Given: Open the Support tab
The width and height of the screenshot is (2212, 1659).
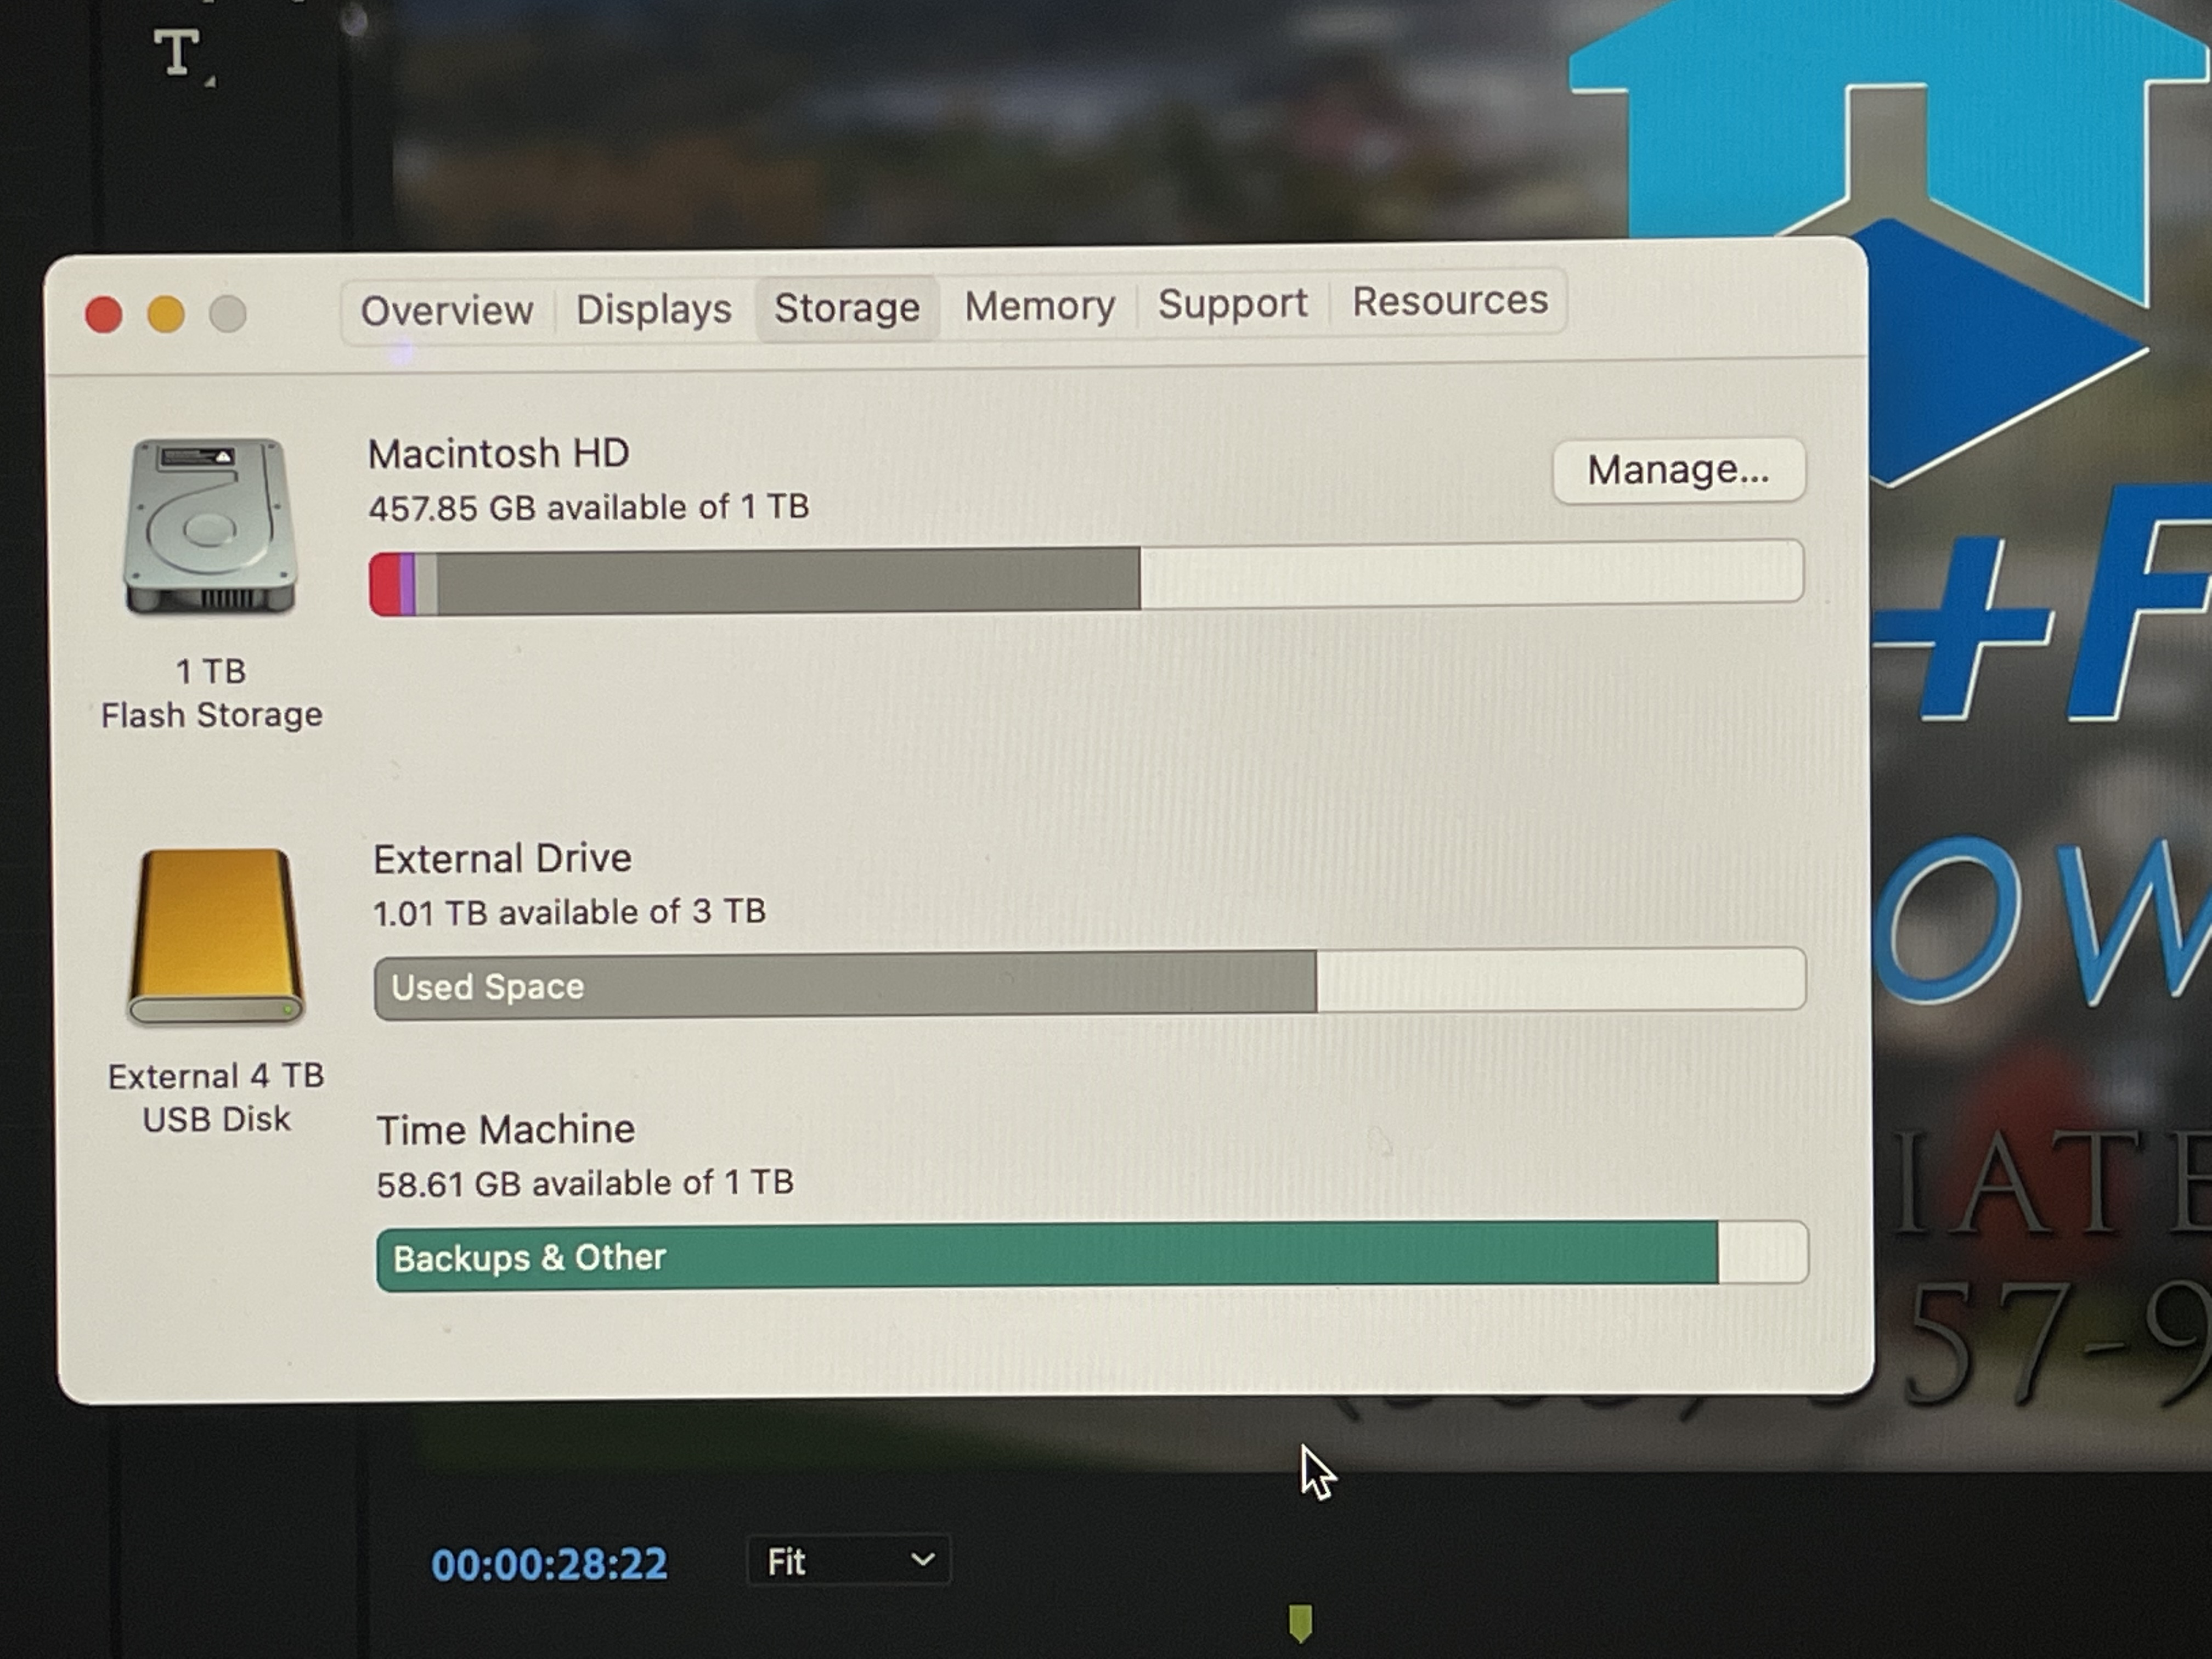Looking at the screenshot, I should [1234, 303].
